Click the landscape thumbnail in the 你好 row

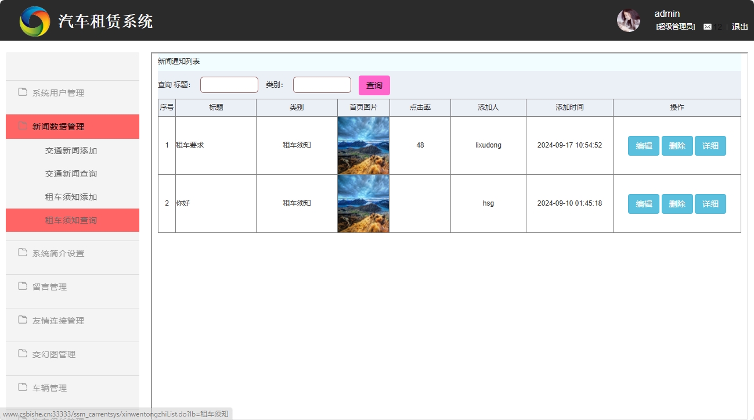tap(363, 203)
